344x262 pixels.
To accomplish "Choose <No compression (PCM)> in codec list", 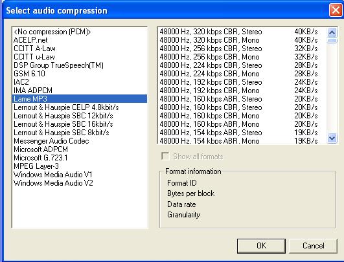I will tap(80, 32).
